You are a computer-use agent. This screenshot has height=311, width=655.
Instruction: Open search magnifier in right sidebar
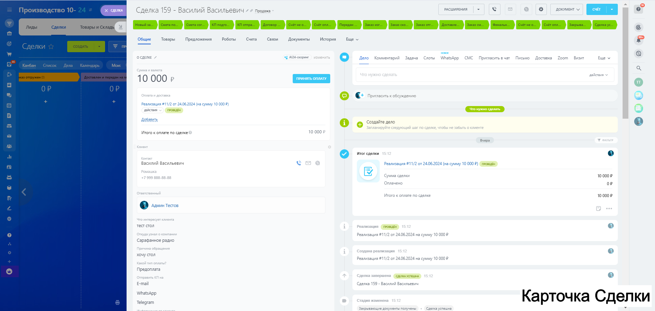coord(639,68)
